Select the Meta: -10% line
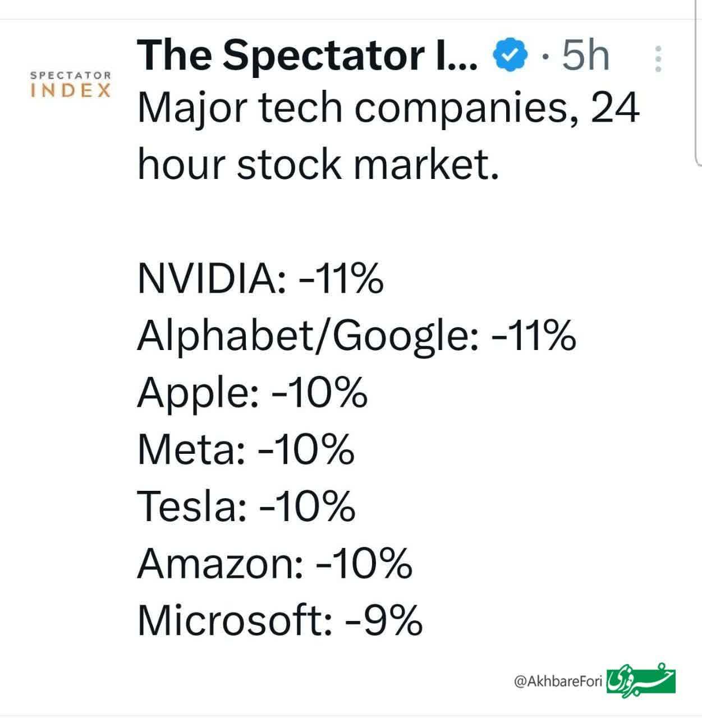Viewport: 702px width, 718px height. [246, 449]
